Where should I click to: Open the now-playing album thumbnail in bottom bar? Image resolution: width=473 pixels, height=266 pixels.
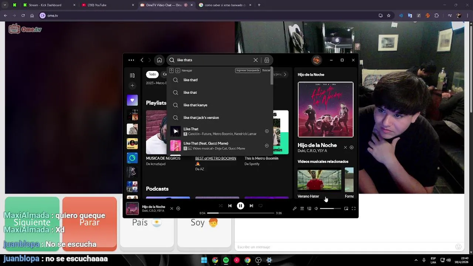132,209
